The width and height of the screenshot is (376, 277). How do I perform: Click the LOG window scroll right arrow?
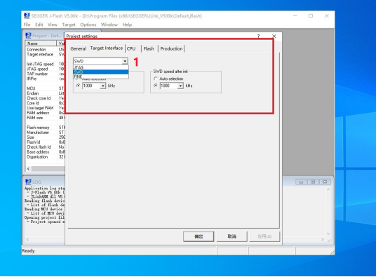click(323, 239)
